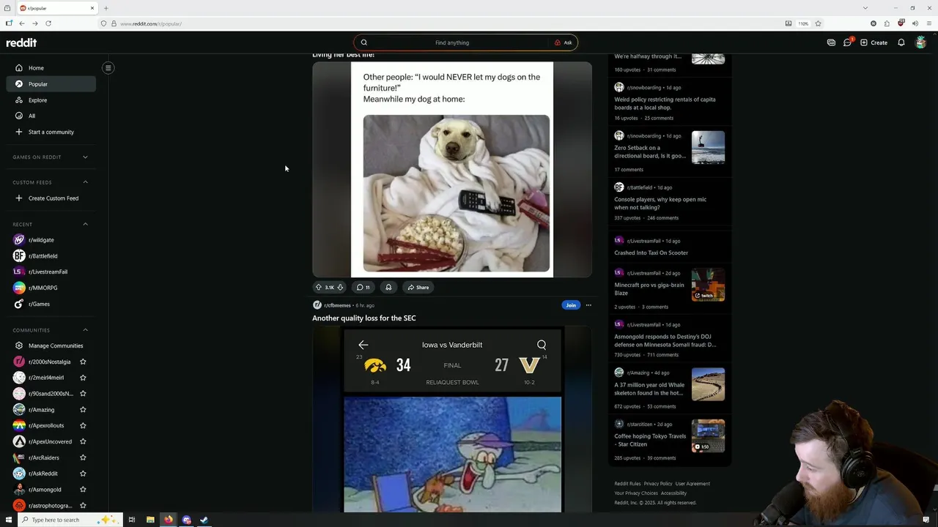
Task: Collapse the left navigation sidebar
Action: click(x=108, y=68)
